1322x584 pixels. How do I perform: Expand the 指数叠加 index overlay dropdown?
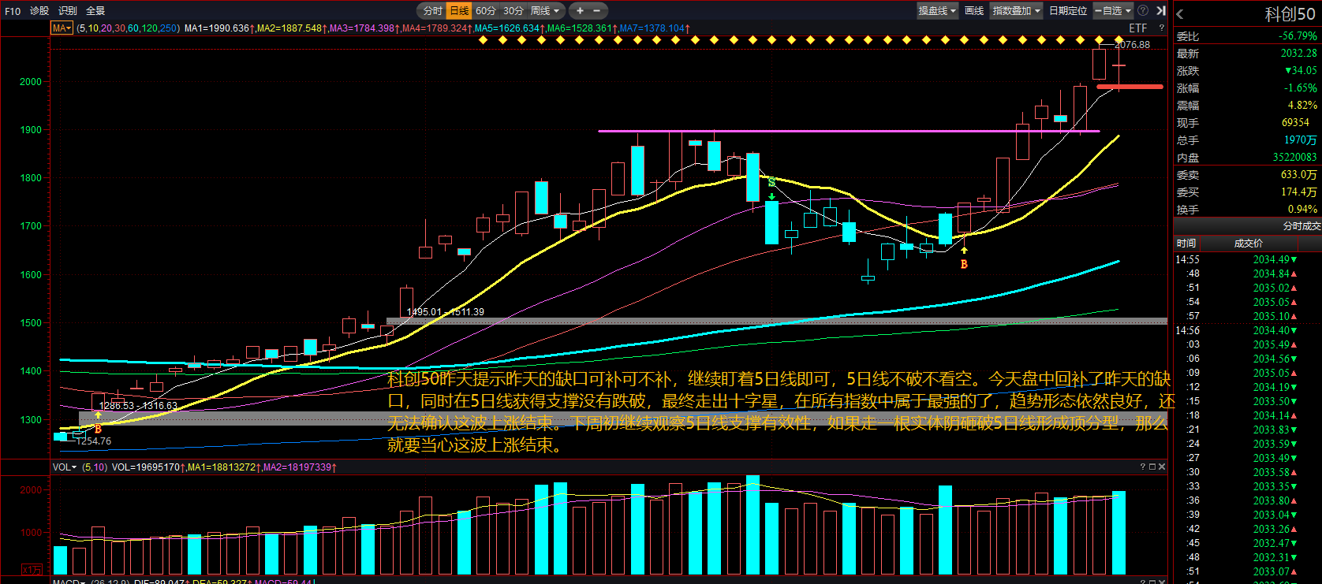point(1017,11)
